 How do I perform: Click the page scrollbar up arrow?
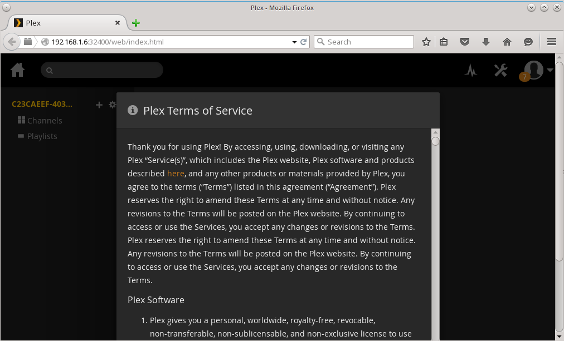[x=559, y=57]
